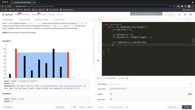This screenshot has width=195, height=110.
Task: Open Apps bookmark shortcut
Action: click(x=5, y=10)
